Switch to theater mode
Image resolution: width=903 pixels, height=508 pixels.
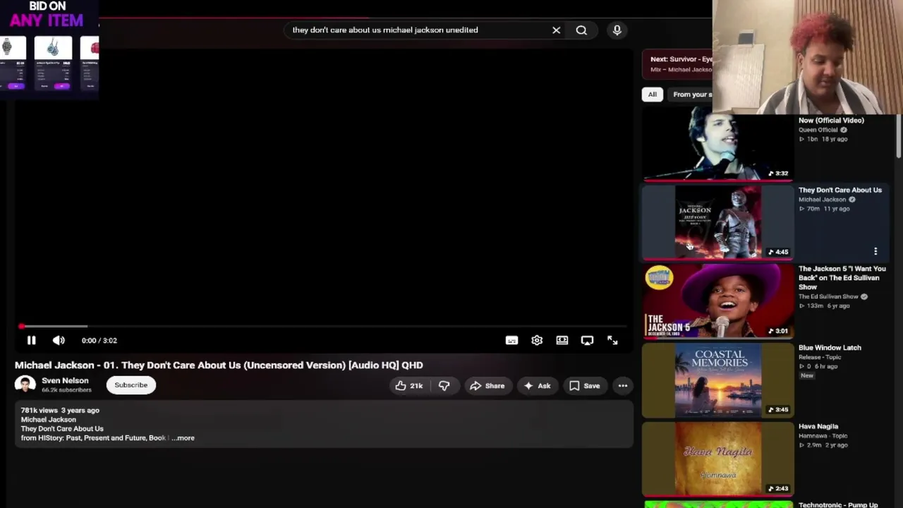(x=562, y=340)
